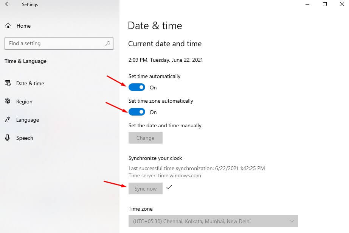The width and height of the screenshot is (349, 233).
Task: Open the Language settings section
Action: click(x=28, y=120)
